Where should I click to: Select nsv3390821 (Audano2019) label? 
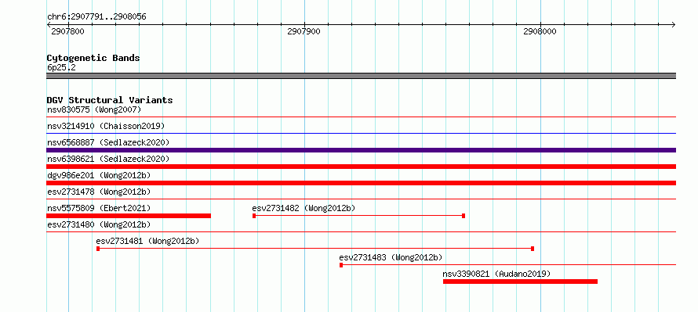pos(496,274)
